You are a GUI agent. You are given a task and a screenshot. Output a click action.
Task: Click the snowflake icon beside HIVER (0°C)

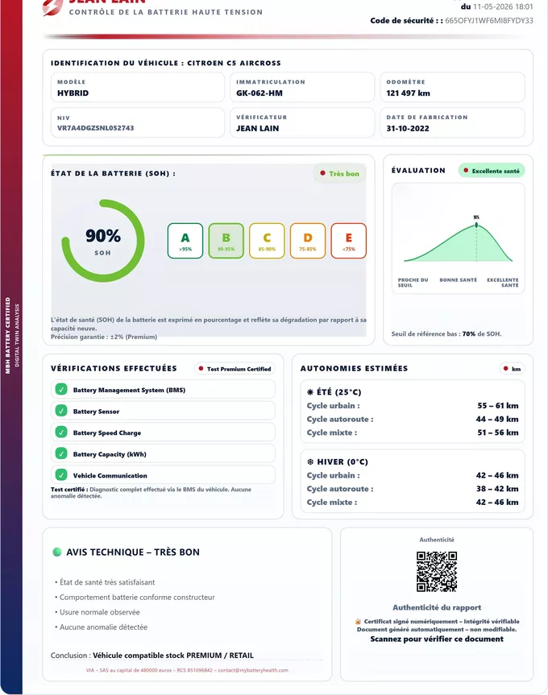310,461
